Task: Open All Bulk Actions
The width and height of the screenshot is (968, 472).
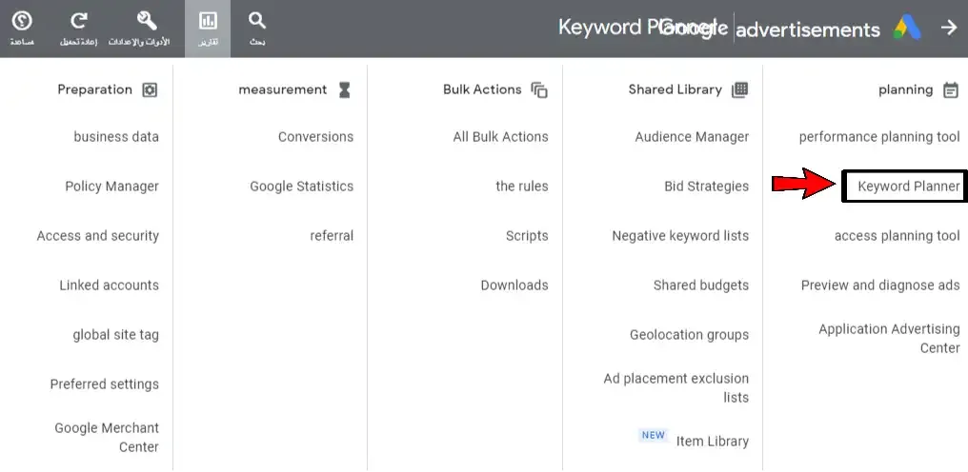Action: pyautogui.click(x=500, y=137)
